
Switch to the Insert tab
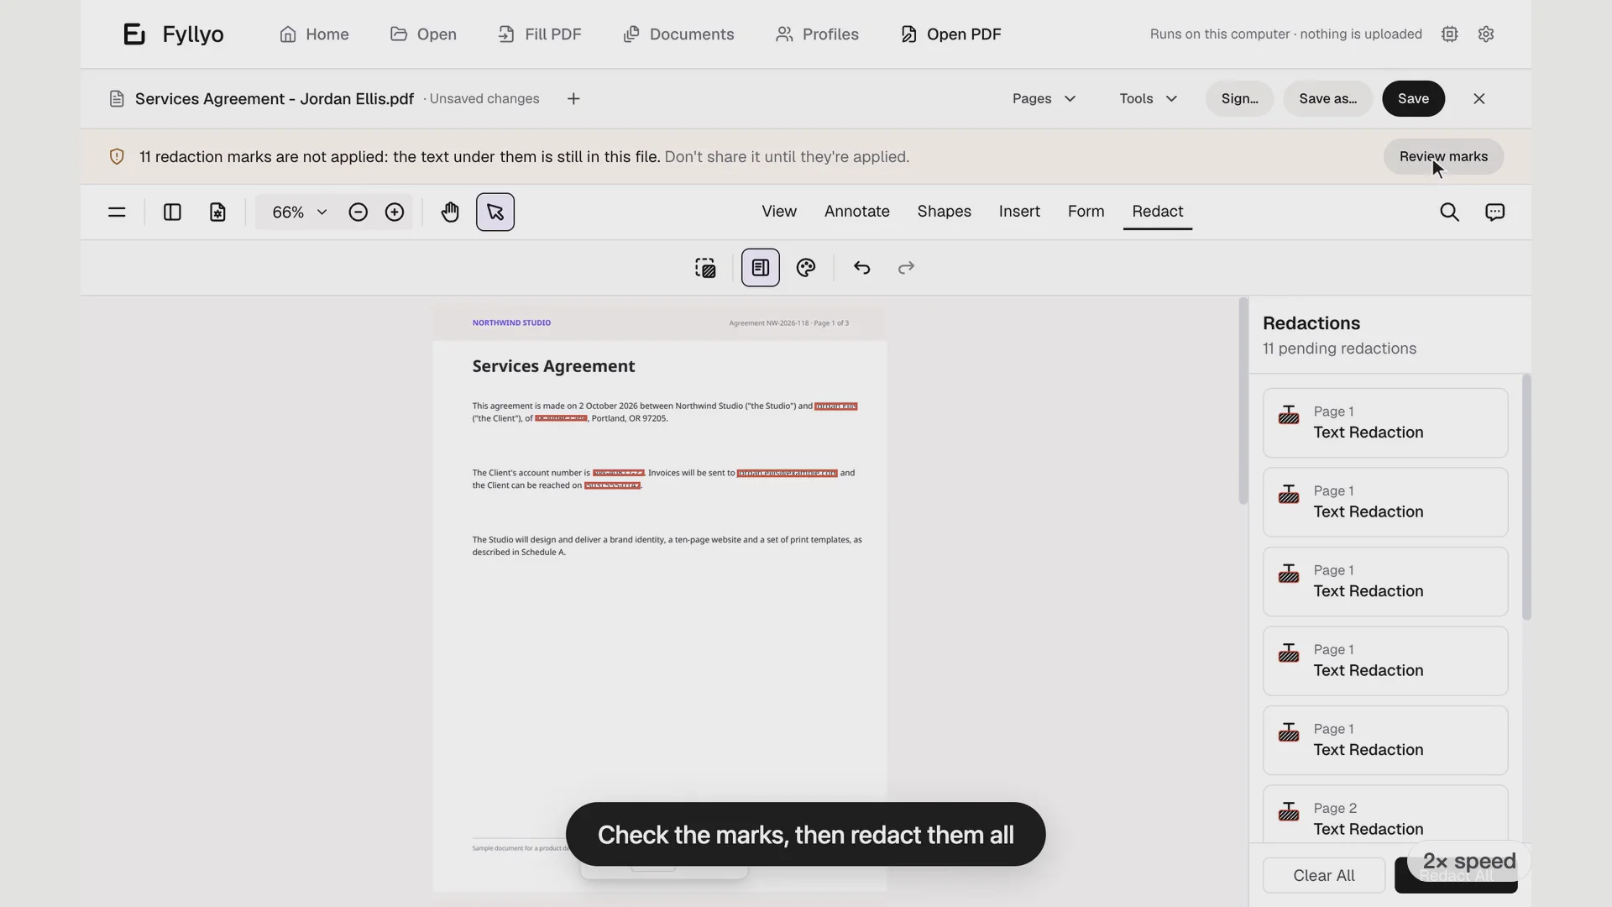(x=1019, y=212)
